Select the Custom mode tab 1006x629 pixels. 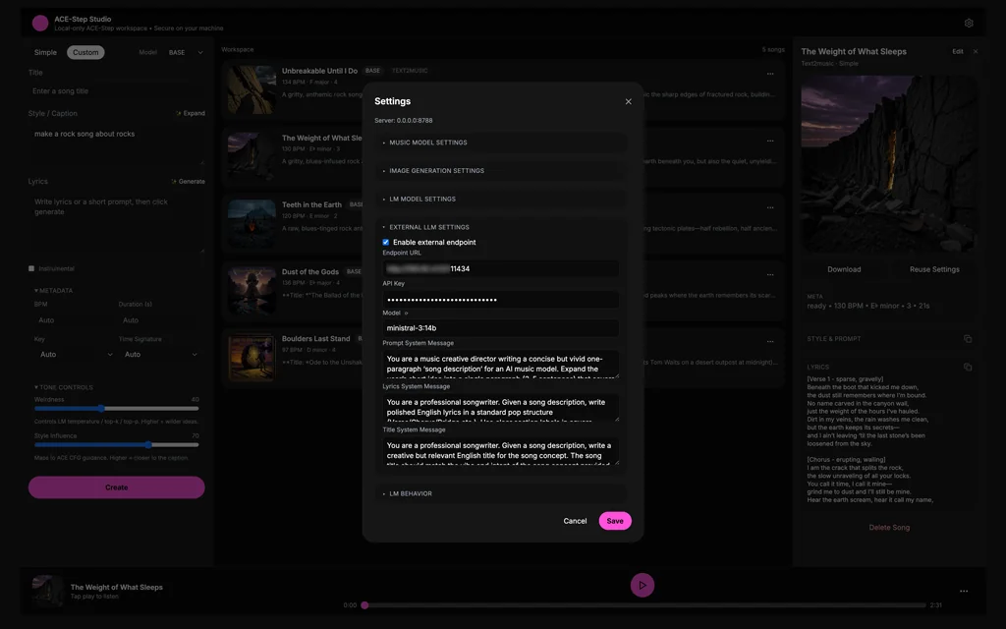click(85, 52)
